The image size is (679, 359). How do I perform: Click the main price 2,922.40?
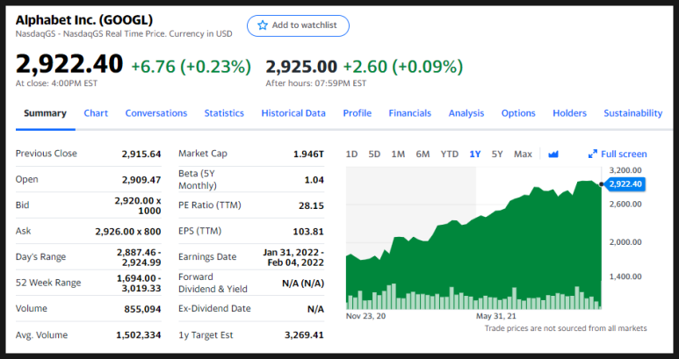pyautogui.click(x=69, y=64)
